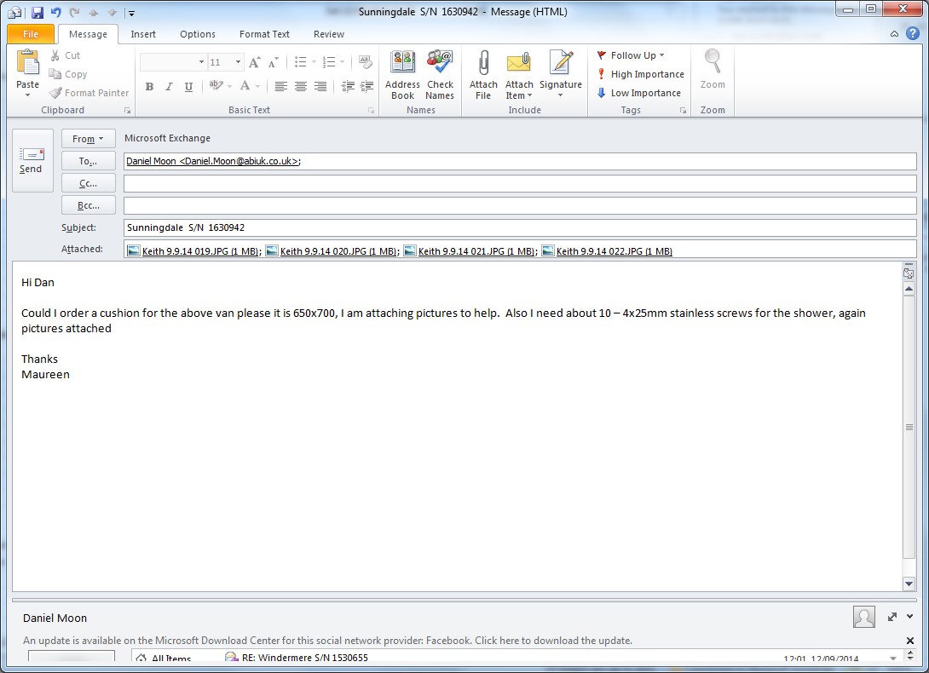Open the Signature dropdown

click(561, 75)
